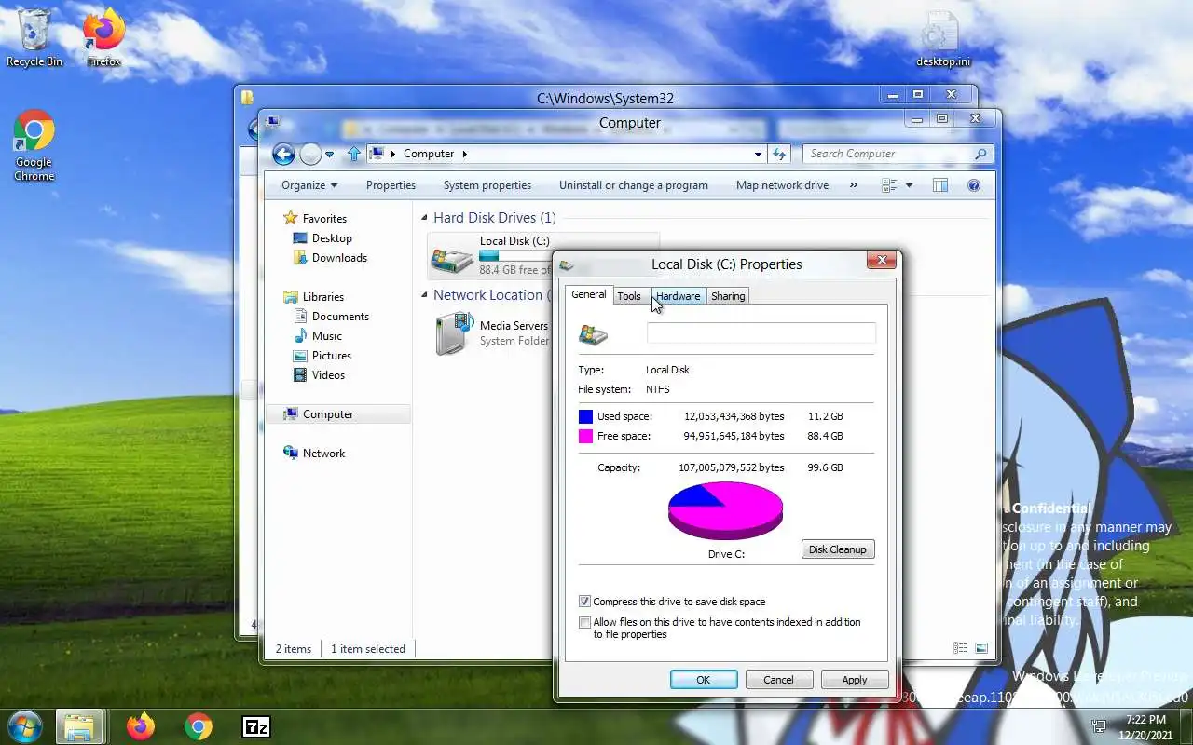This screenshot has height=745, width=1193.
Task: Collapse the Network Location group
Action: [x=424, y=295]
